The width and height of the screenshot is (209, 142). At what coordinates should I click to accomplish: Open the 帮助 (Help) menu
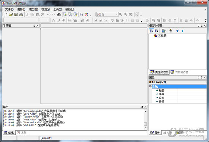[70, 9]
